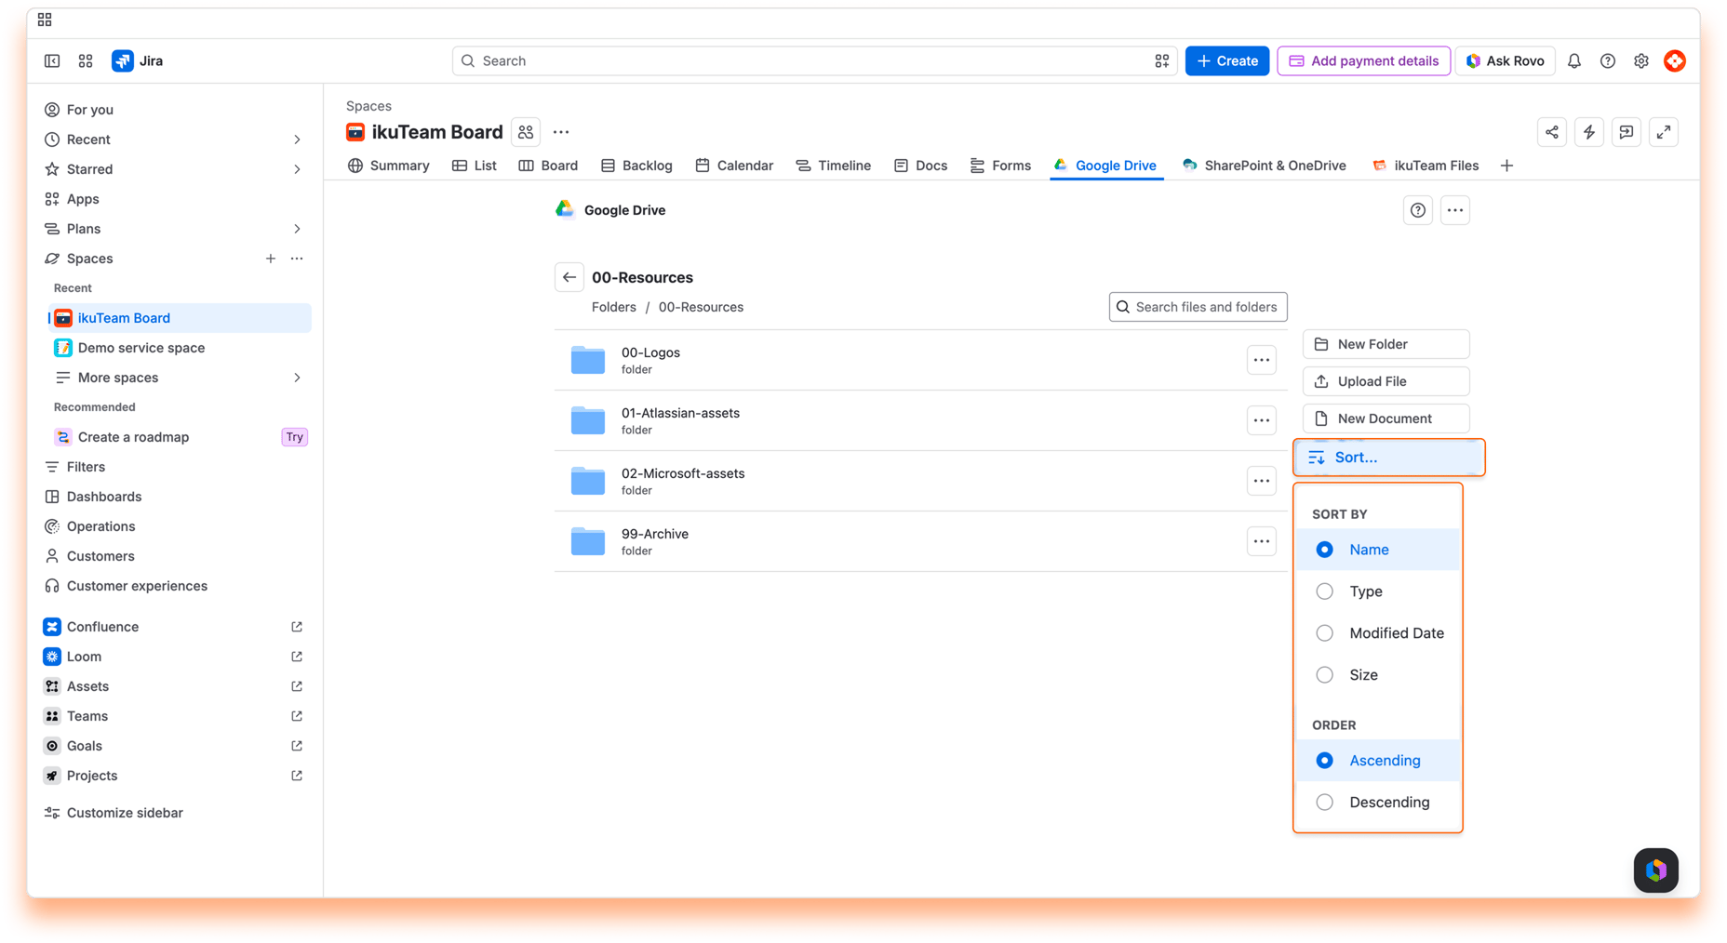Click the blue Create button

(x=1227, y=60)
